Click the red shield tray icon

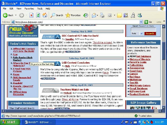[152, 122]
